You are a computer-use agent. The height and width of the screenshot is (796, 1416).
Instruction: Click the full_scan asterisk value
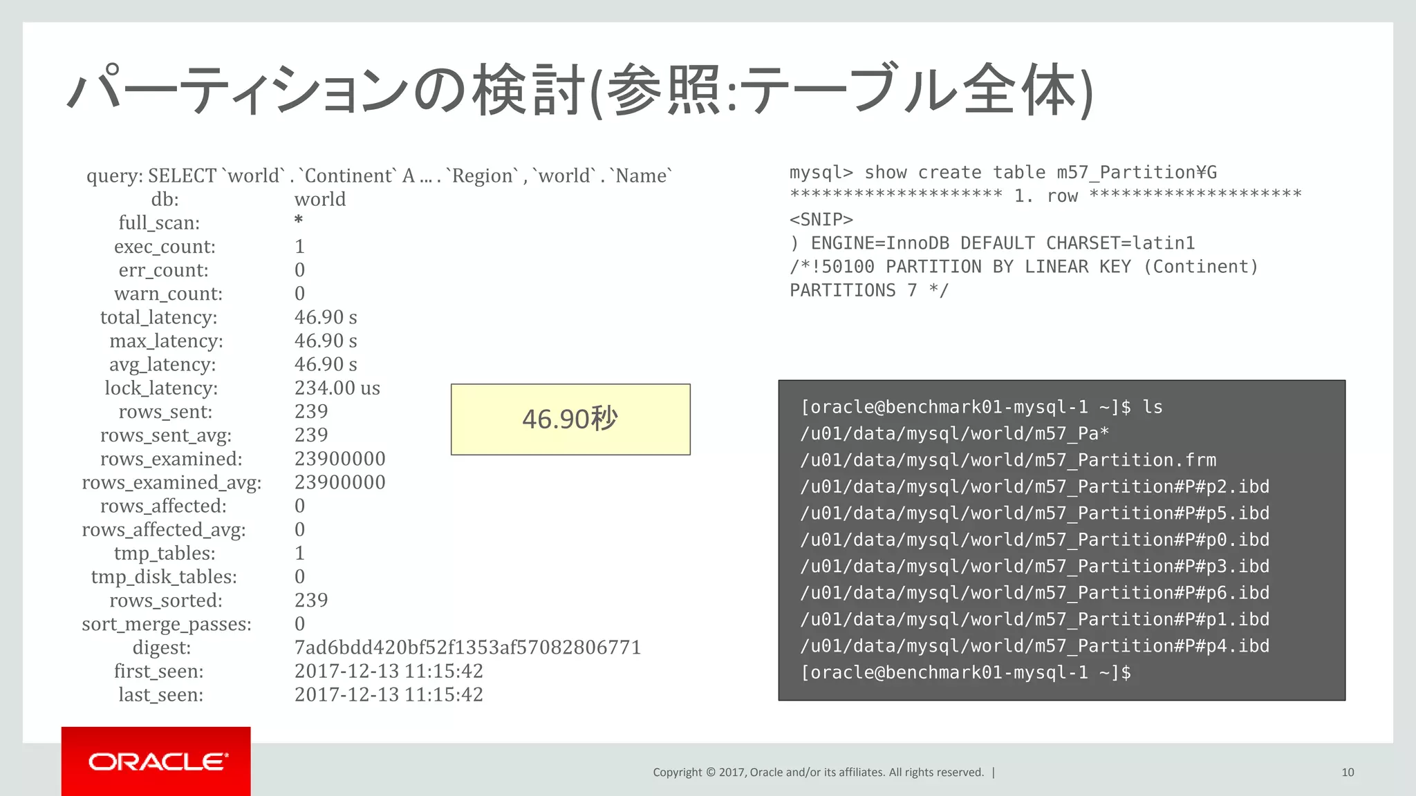point(299,221)
